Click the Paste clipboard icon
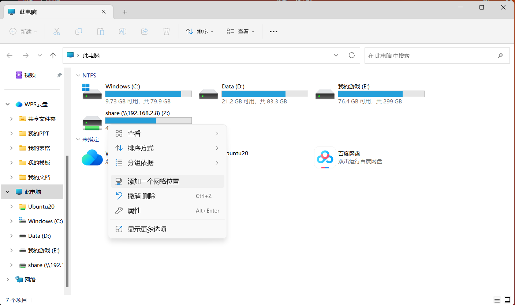The image size is (515, 305). (x=100, y=31)
